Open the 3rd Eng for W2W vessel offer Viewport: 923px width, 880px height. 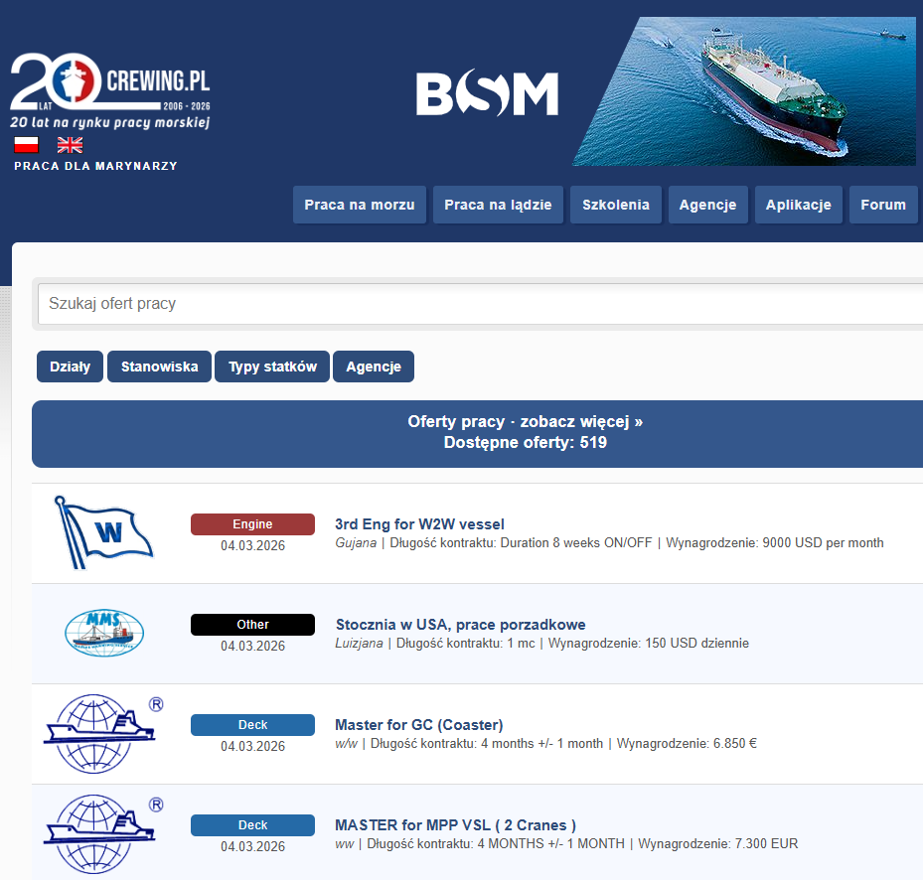pyautogui.click(x=419, y=524)
